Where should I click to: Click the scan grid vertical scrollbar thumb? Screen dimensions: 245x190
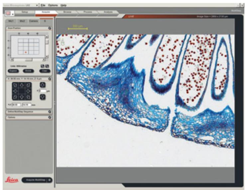tap(47, 42)
